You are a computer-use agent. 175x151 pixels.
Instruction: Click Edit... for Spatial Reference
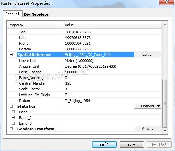click(x=148, y=54)
